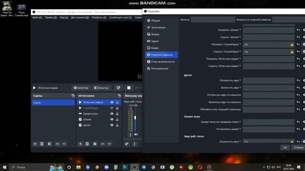Open Фильтры for selected source in OBS
The height and width of the screenshot is (171, 305).
pyautogui.click(x=102, y=88)
